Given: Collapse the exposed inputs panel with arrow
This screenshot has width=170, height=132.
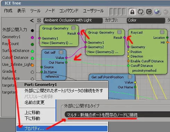Looking at the screenshot, I should coord(32,21).
